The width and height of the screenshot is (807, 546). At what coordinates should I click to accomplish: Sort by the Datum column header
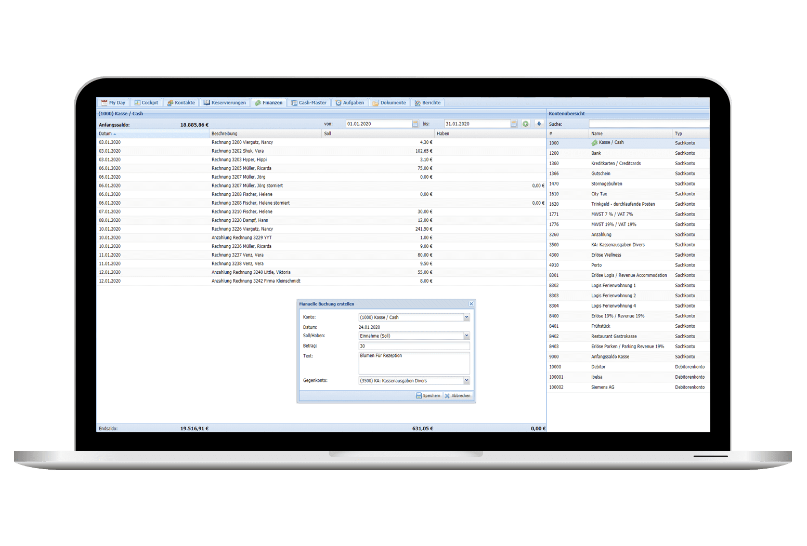coord(106,134)
